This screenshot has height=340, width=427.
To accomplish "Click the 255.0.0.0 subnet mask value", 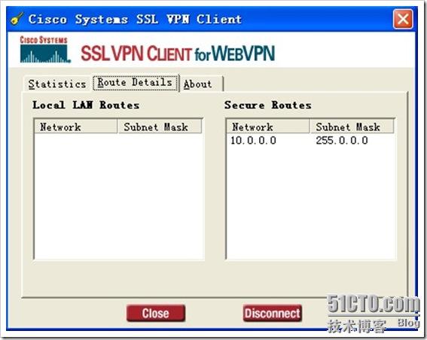I will [342, 141].
